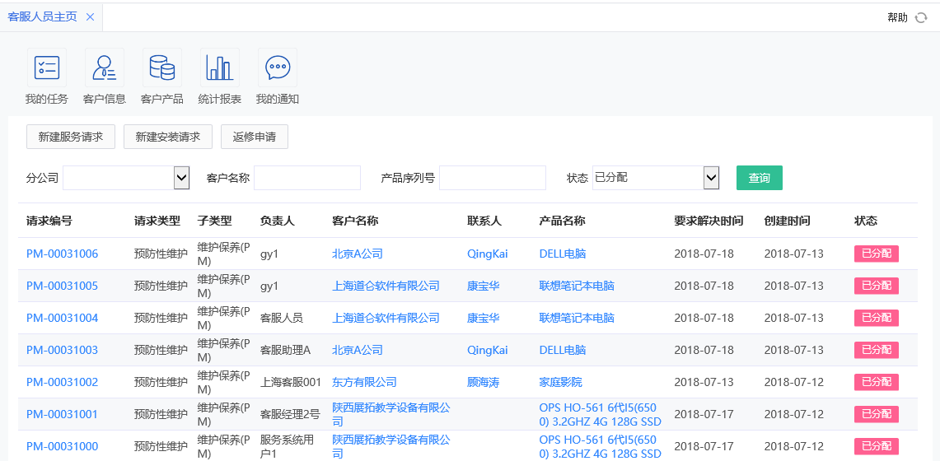Viewport: 940px width, 461px height.
Task: Switch to the 客服人员主页 tab
Action: pyautogui.click(x=42, y=17)
